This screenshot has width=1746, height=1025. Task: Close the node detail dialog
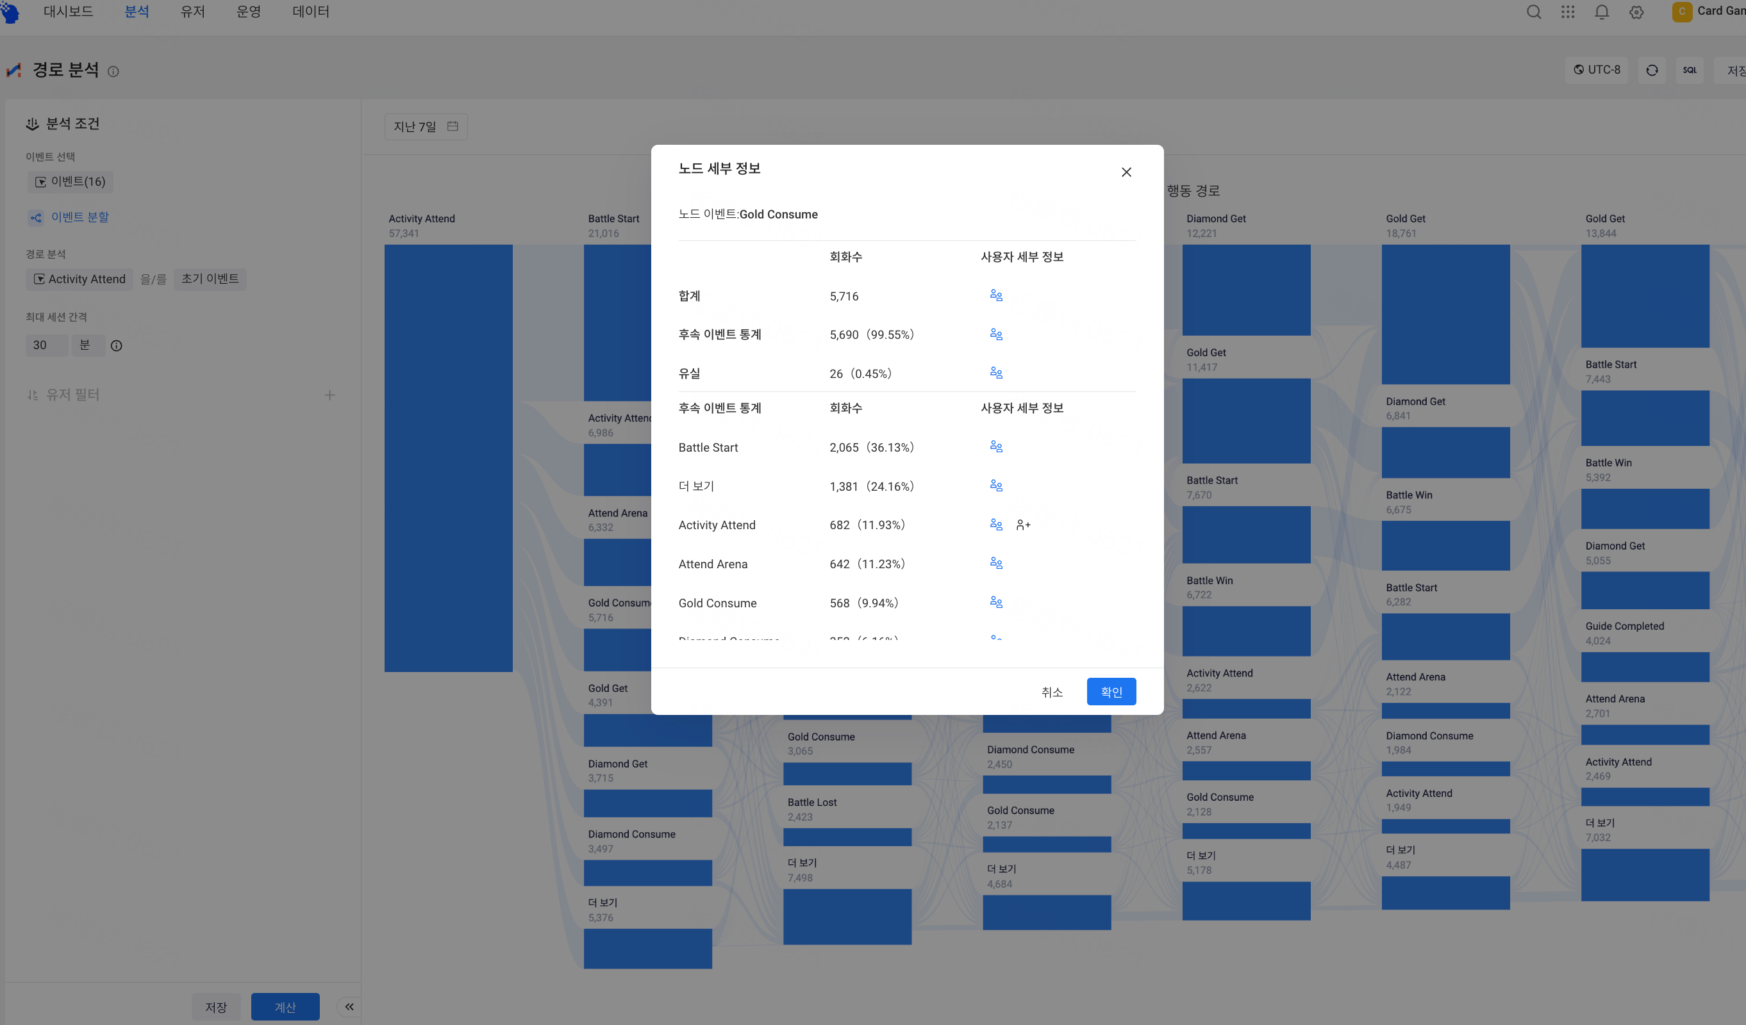tap(1126, 172)
